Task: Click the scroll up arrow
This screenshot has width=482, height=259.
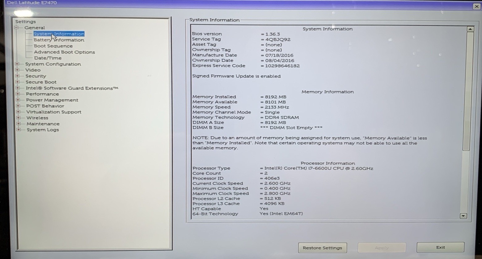Action: coord(470,29)
